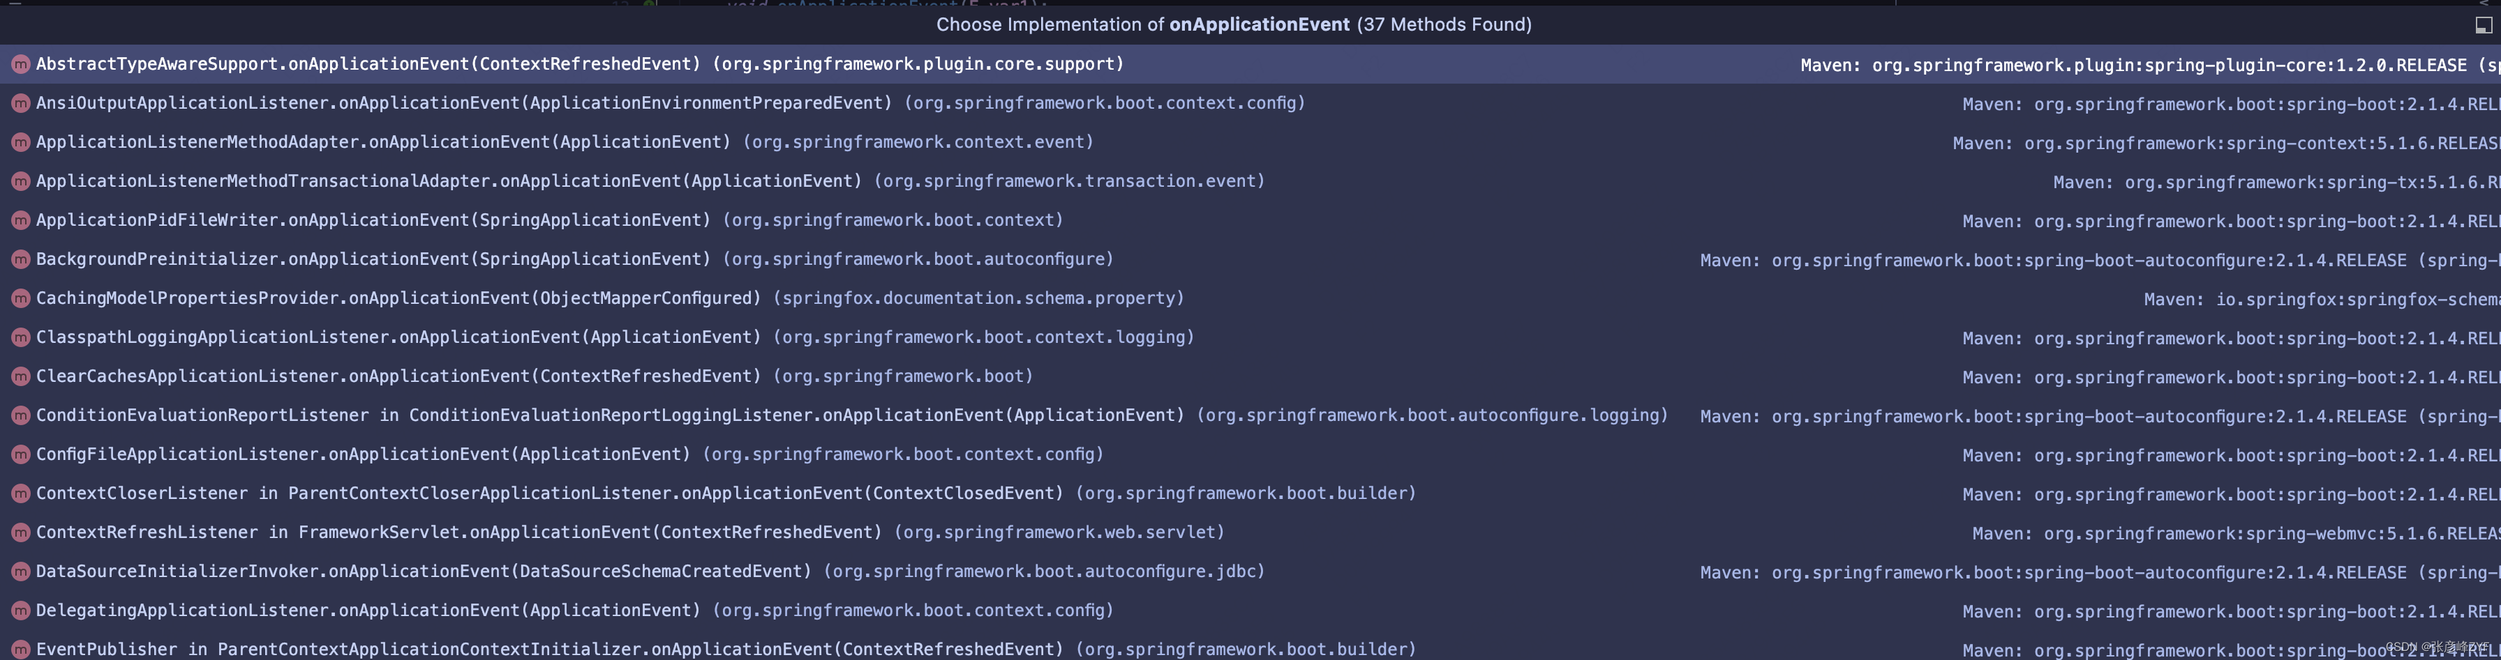Click Maven spring-plugin-core:1.2.0.RELEASE location label
The width and height of the screenshot is (2501, 660).
[x=2149, y=65]
